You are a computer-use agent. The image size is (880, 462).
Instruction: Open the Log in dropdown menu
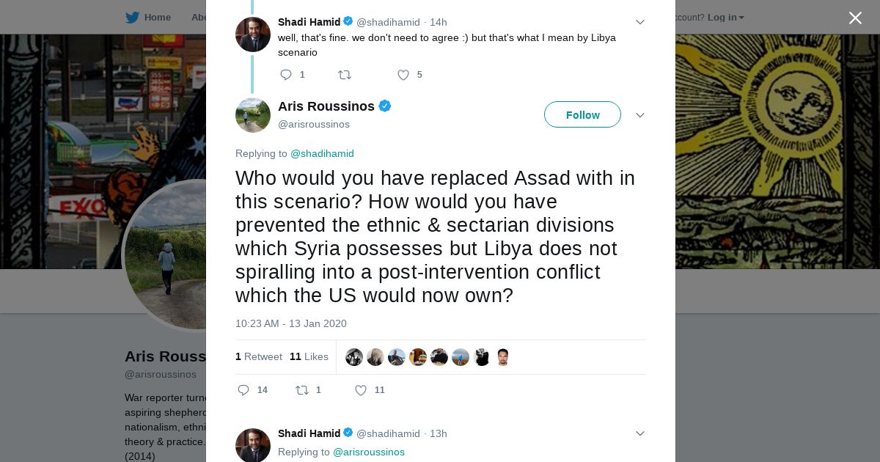(725, 18)
